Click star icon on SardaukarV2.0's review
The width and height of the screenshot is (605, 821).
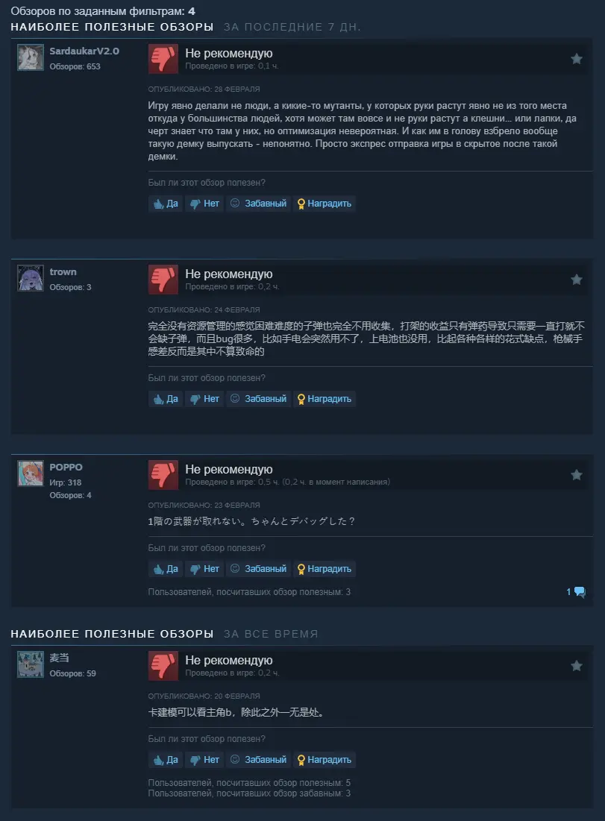click(576, 59)
